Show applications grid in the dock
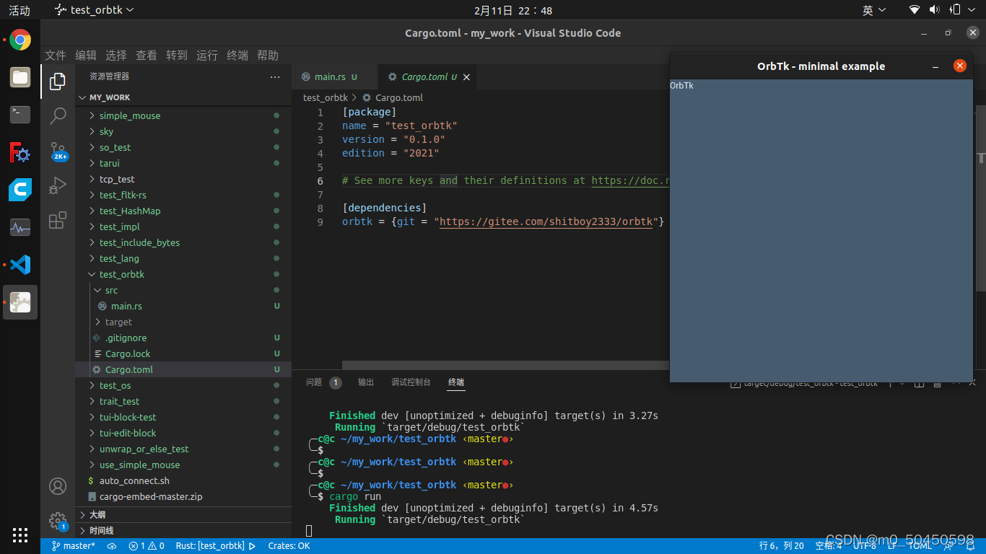This screenshot has width=986, height=554. (20, 535)
